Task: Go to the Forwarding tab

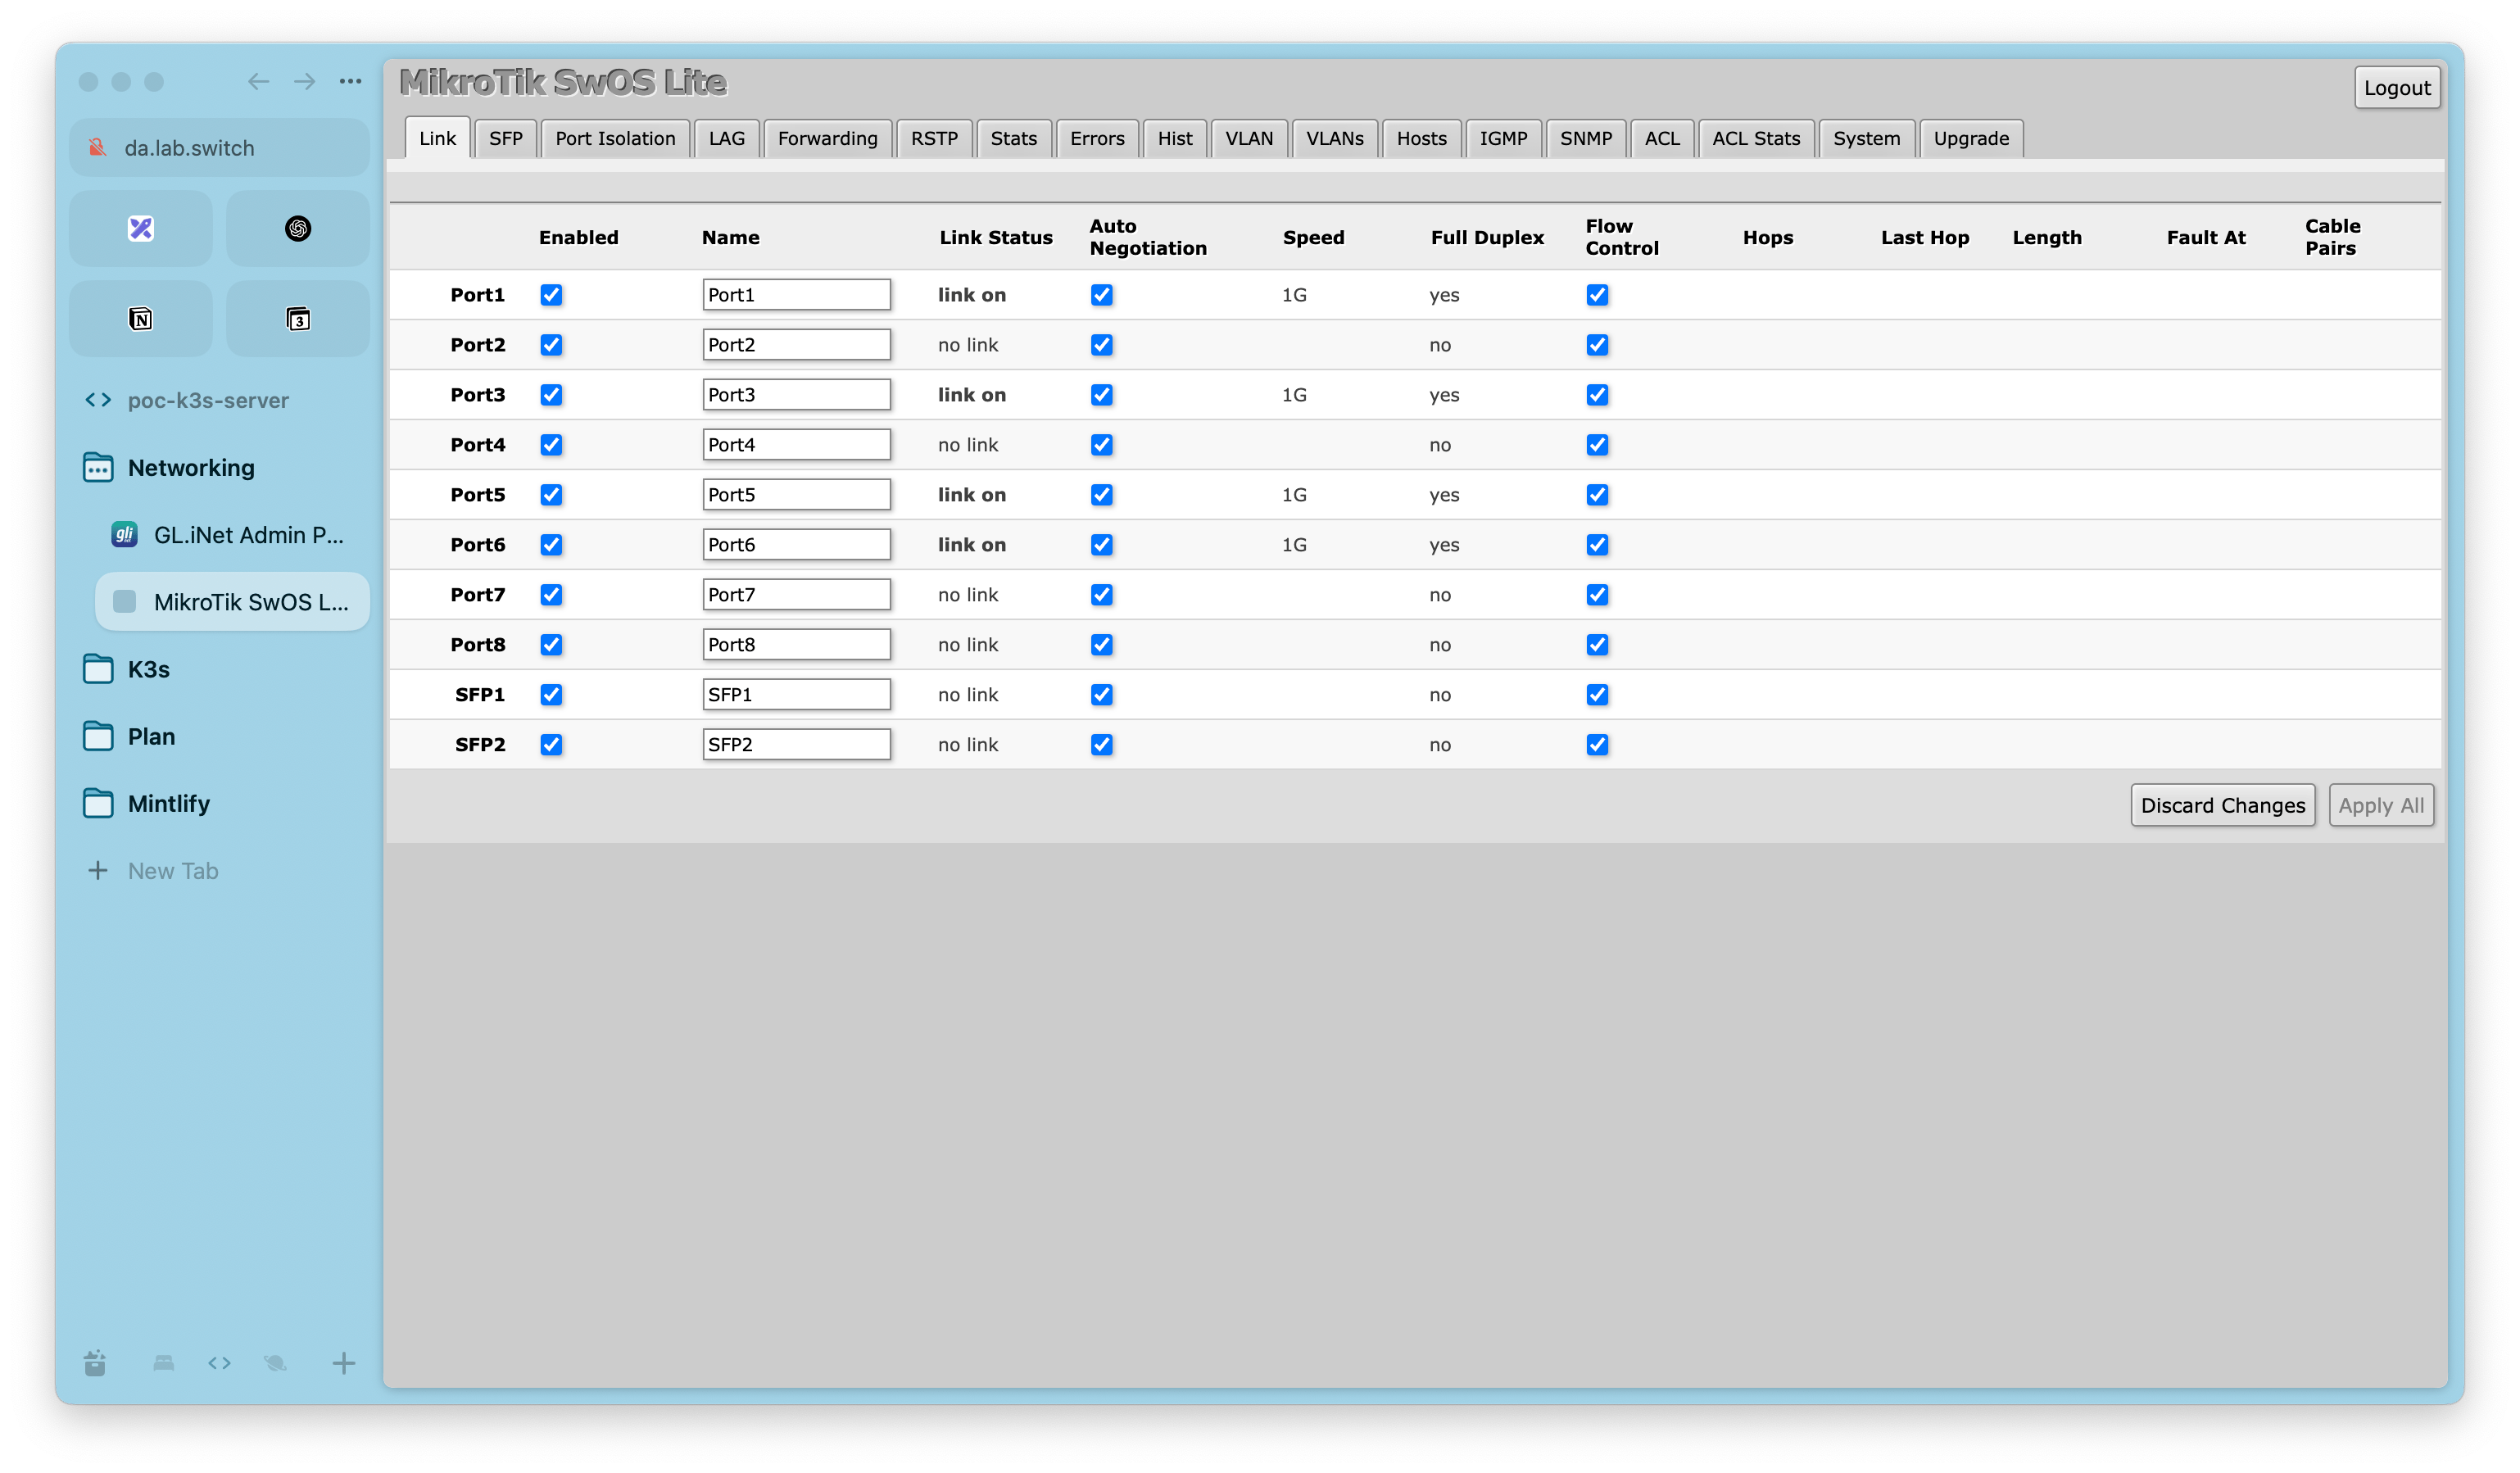Action: (x=827, y=139)
